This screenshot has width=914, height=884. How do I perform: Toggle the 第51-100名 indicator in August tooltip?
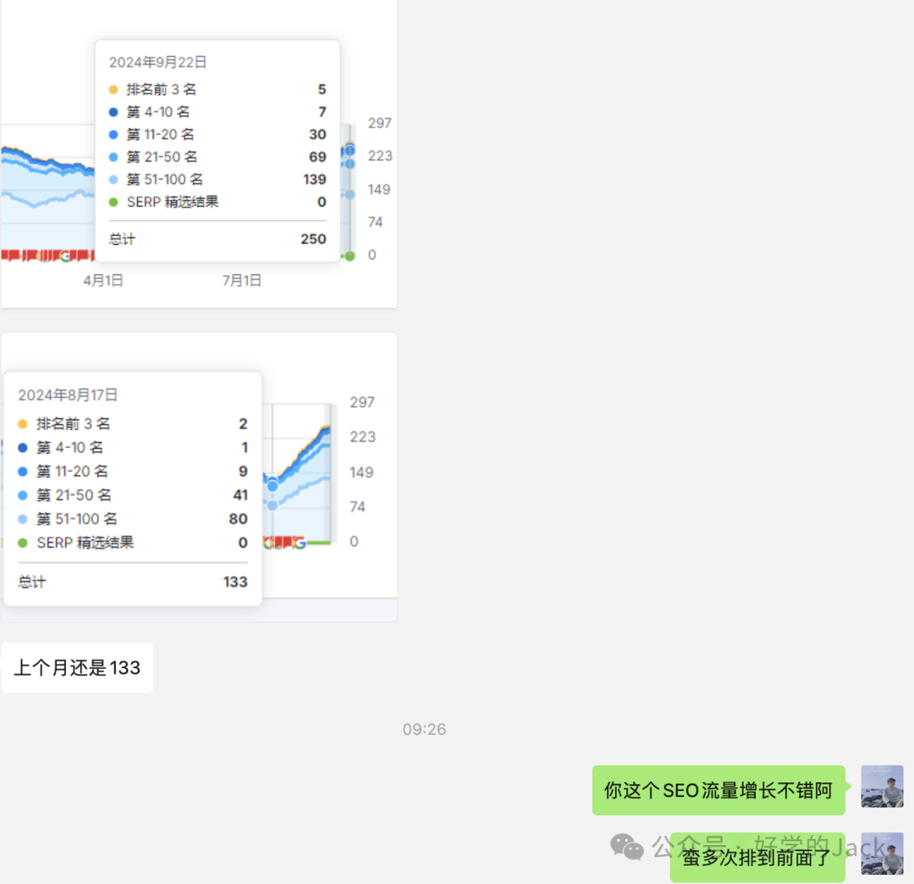23,519
